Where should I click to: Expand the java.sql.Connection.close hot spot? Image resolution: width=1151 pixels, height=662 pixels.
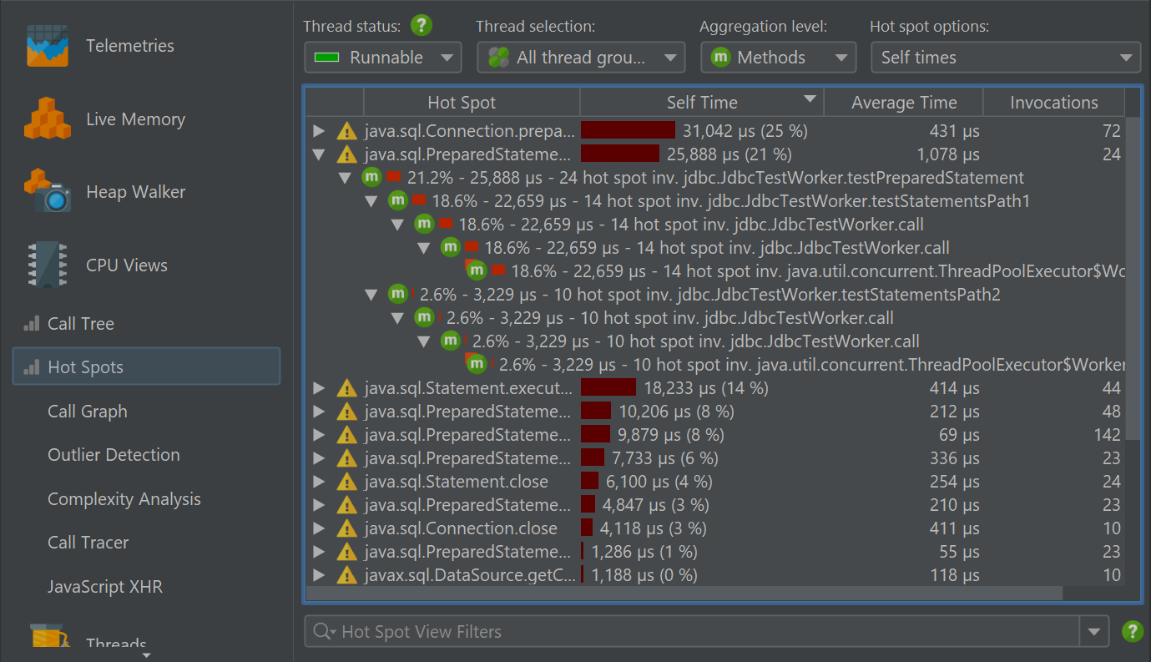(319, 528)
